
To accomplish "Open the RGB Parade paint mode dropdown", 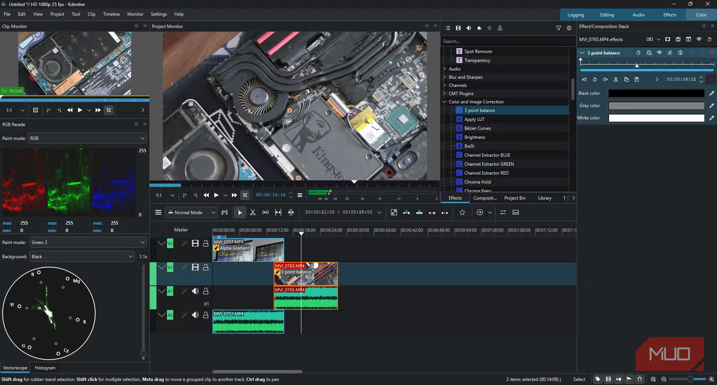I will coord(87,138).
